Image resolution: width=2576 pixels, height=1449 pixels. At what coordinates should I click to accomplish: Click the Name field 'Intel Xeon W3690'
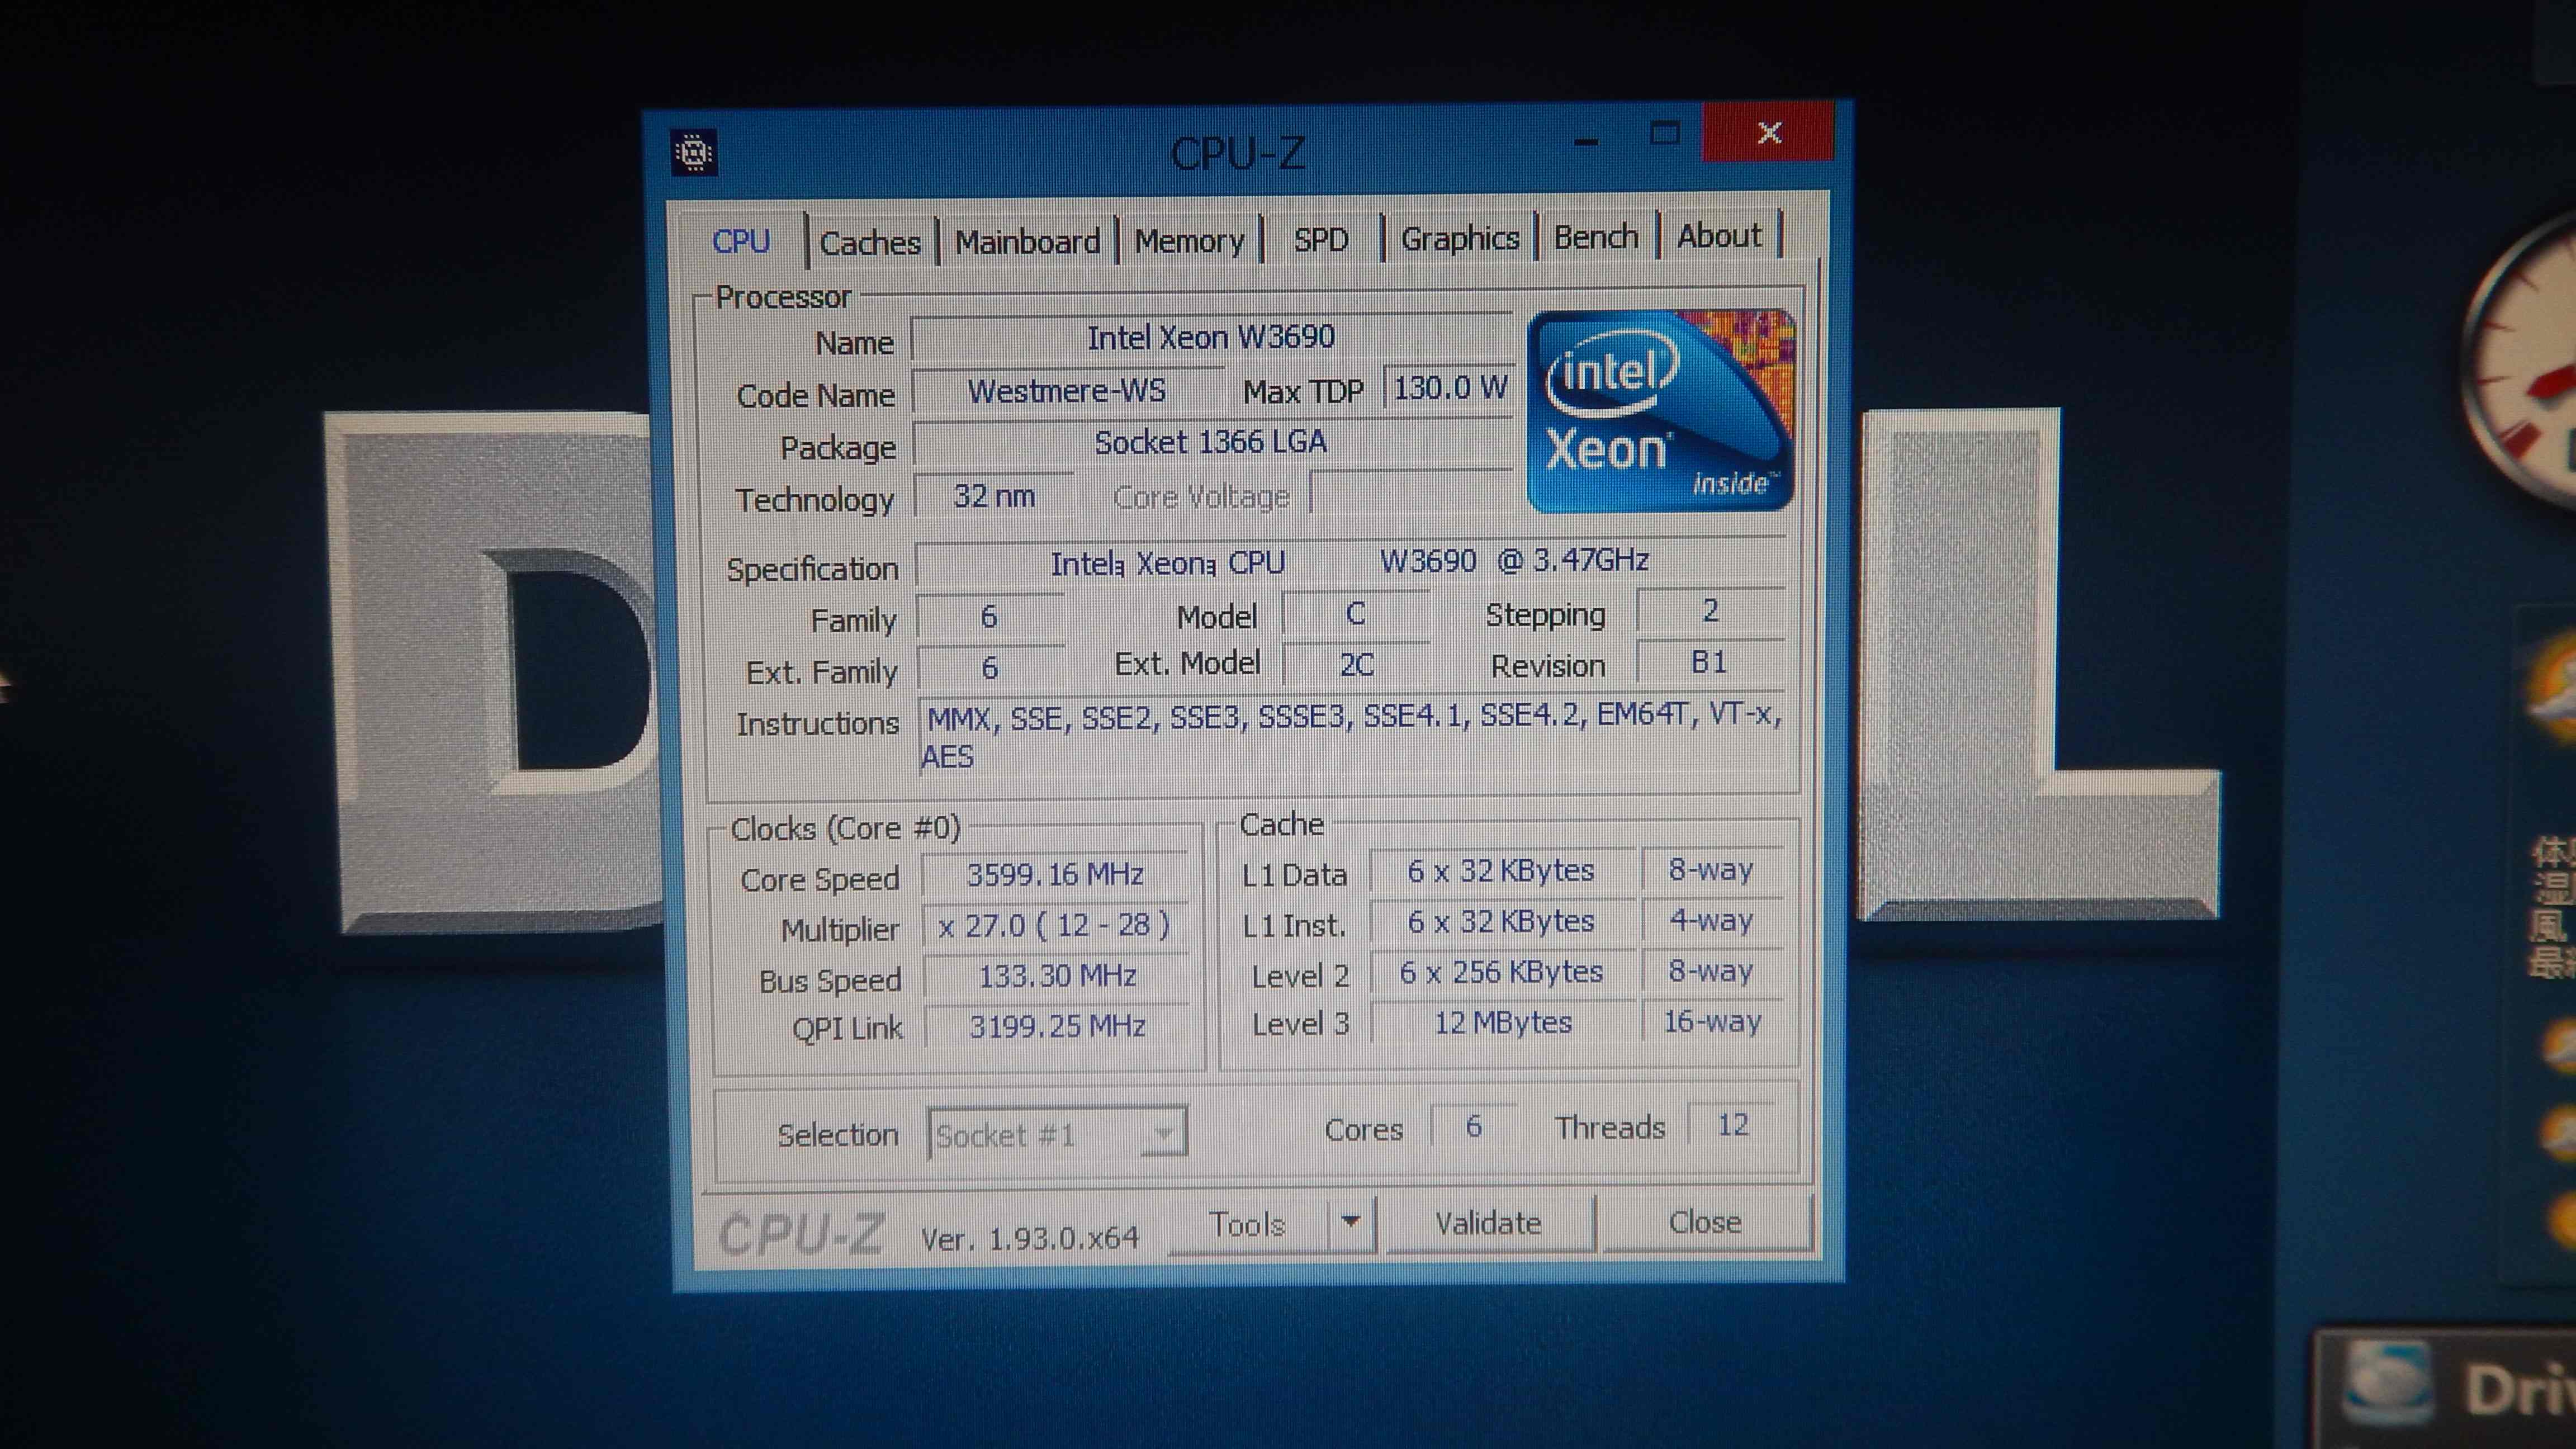click(1211, 338)
